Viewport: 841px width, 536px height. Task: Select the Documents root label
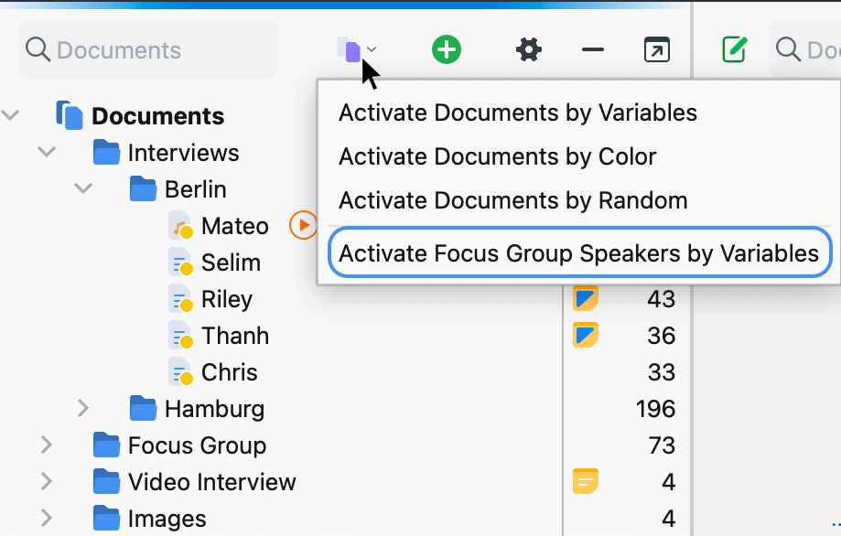click(157, 116)
